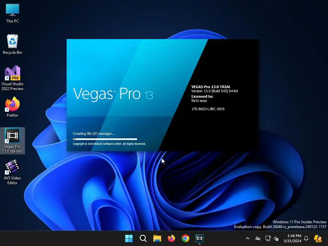328x246 pixels.
Task: Select the Firefox desktop shortcut
Action: (12, 107)
